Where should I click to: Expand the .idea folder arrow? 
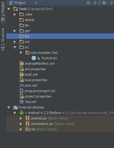[15, 15]
